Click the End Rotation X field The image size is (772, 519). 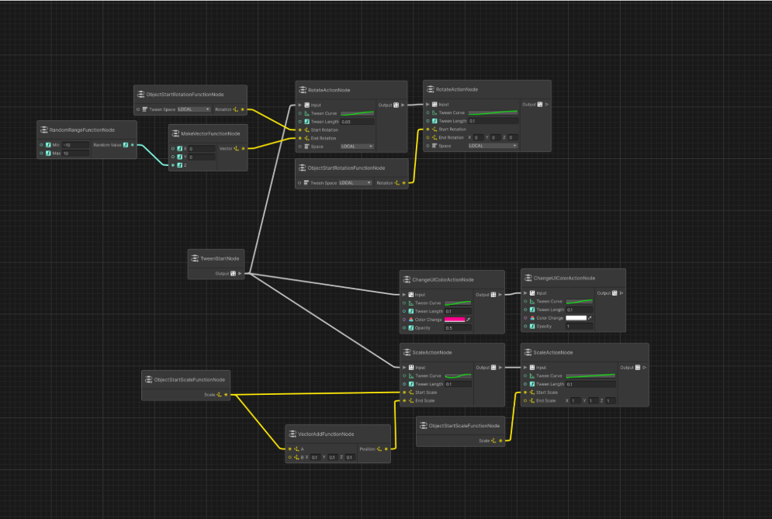pyautogui.click(x=479, y=137)
